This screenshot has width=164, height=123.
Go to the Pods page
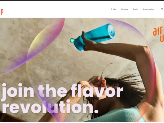click(135, 9)
